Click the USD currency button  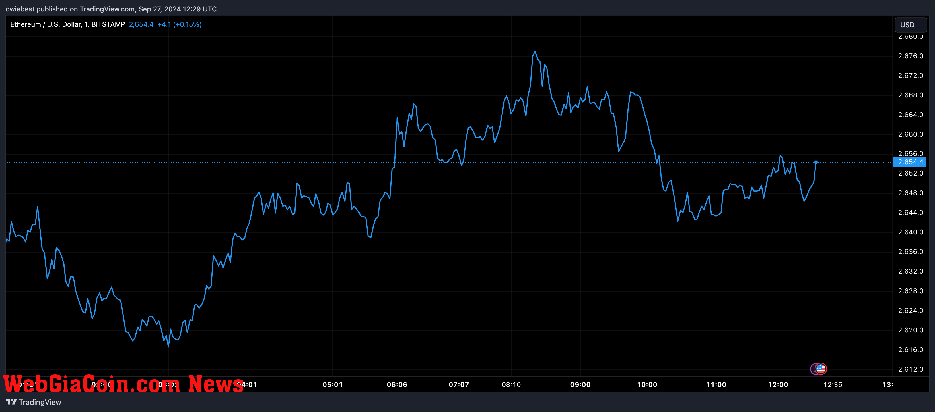[911, 25]
